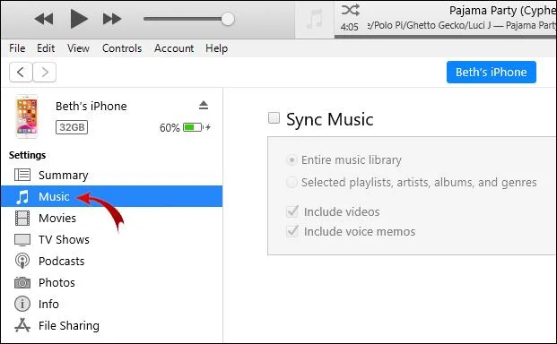Open the Edit menu
The width and height of the screenshot is (557, 344).
[x=46, y=48]
